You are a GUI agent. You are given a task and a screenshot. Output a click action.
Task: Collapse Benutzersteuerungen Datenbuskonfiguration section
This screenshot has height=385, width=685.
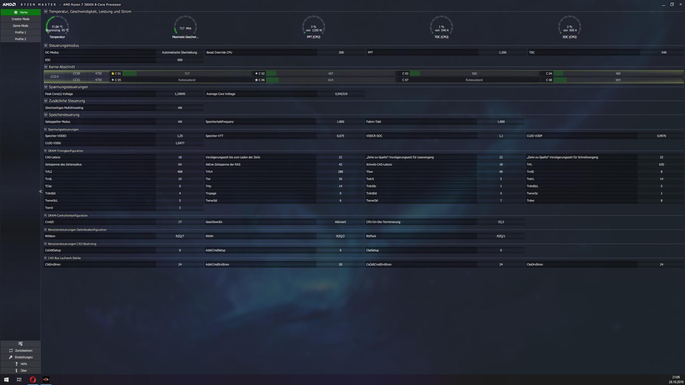point(45,230)
